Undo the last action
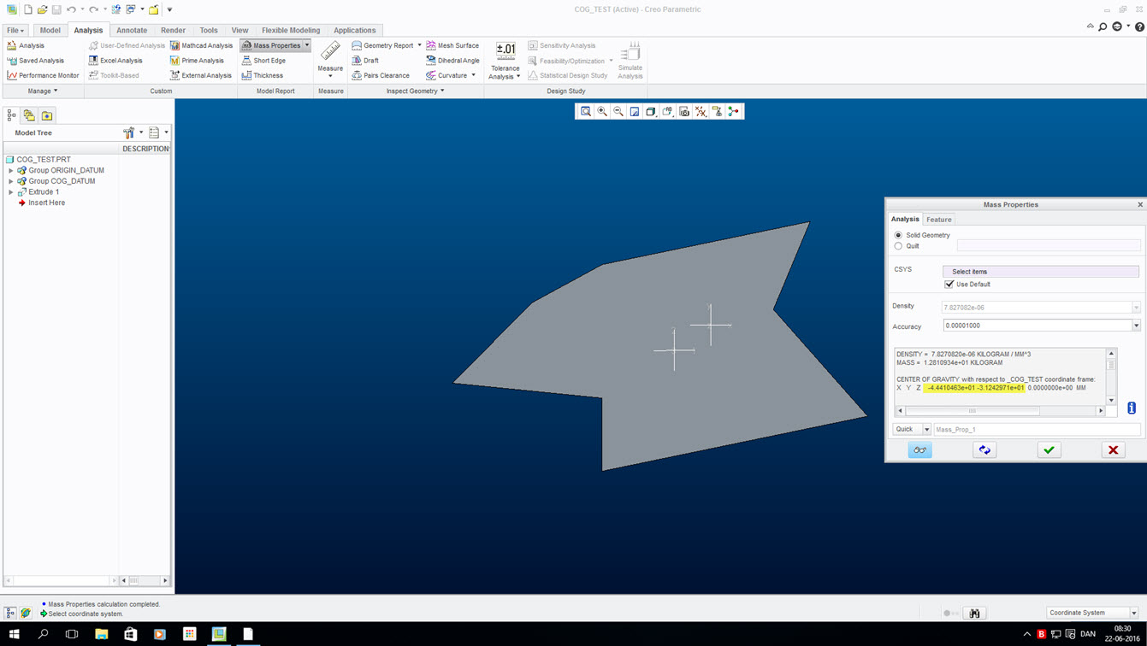 point(71,9)
